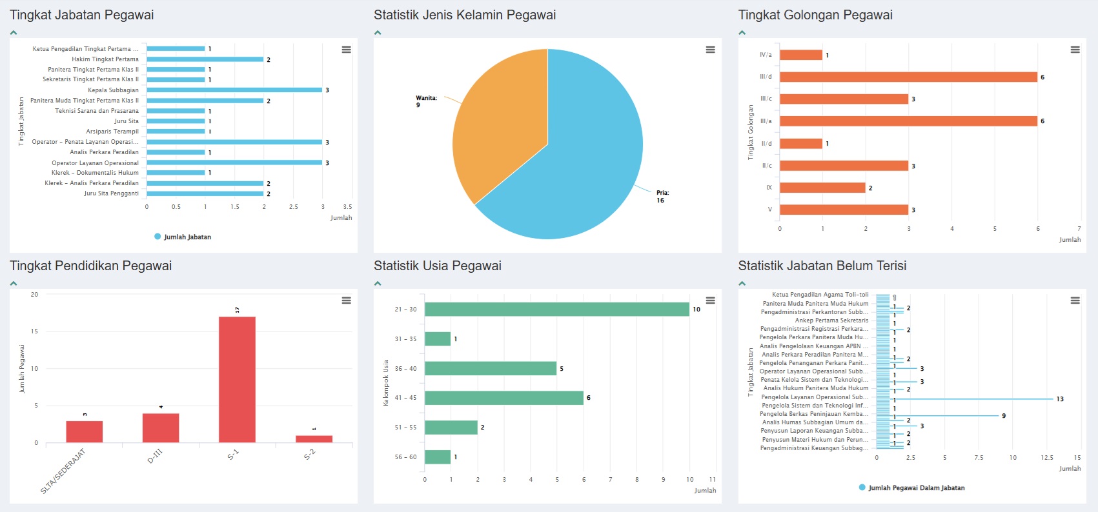Viewport: 1098px width, 512px height.
Task: Click the Teknisi Sarana dan Prasarana label
Action: point(97,111)
